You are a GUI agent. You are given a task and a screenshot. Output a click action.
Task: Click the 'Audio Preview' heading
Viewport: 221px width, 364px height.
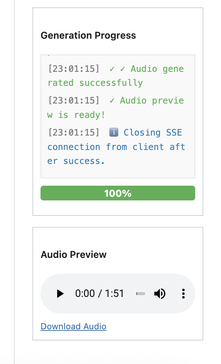click(x=73, y=255)
